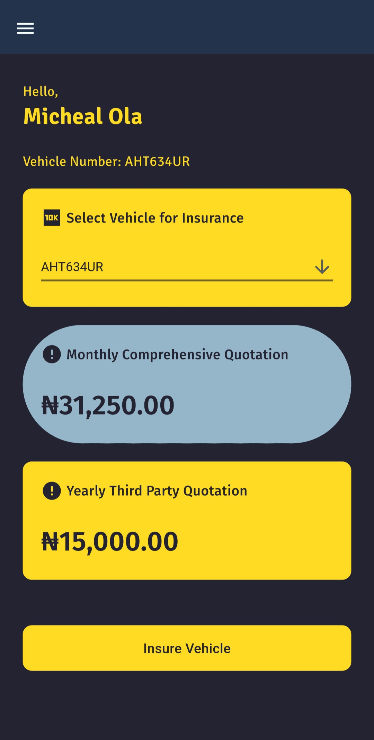Click the Yearly Third Party Quotation title

click(x=157, y=491)
